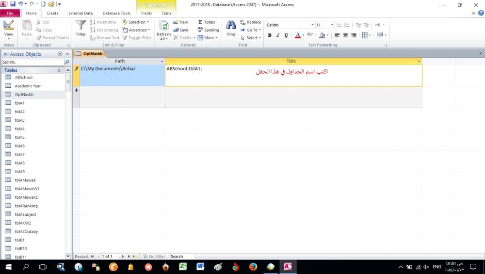Go to first record button

[92, 257]
